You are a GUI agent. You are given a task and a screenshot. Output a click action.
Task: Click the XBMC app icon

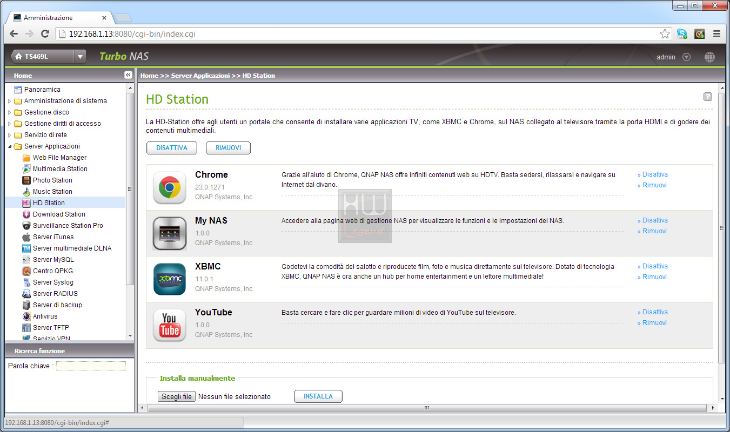click(170, 279)
